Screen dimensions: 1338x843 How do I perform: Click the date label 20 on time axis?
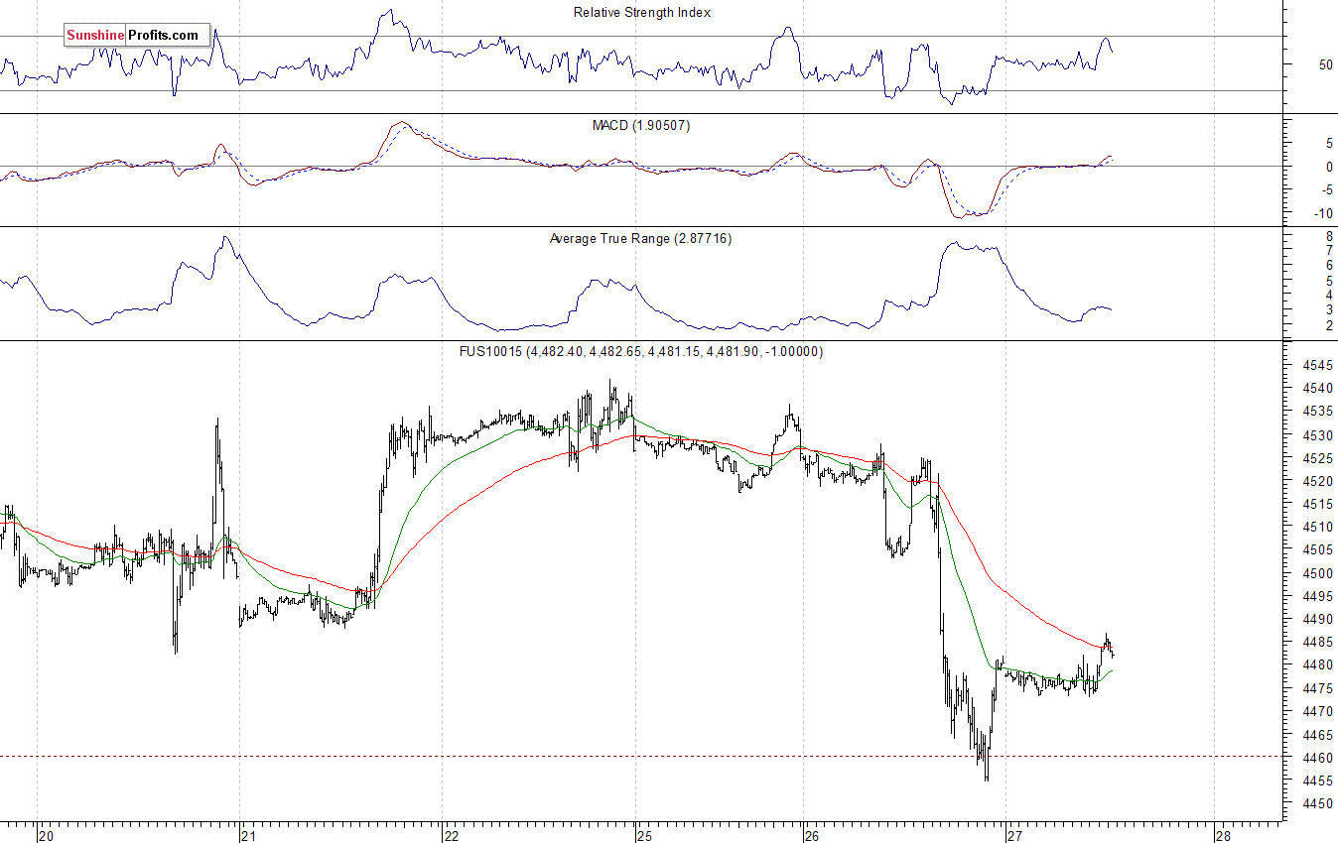click(x=46, y=835)
